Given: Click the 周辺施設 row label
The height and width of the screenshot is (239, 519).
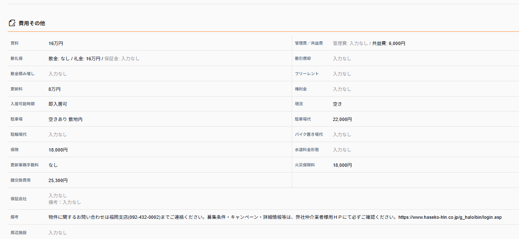Looking at the screenshot, I should click(x=19, y=233).
